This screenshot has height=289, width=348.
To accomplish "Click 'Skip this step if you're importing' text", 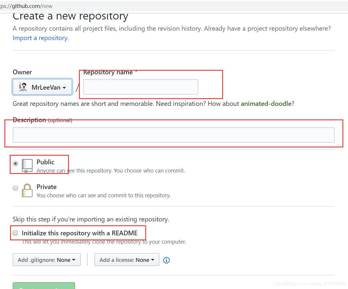I will (x=91, y=219).
